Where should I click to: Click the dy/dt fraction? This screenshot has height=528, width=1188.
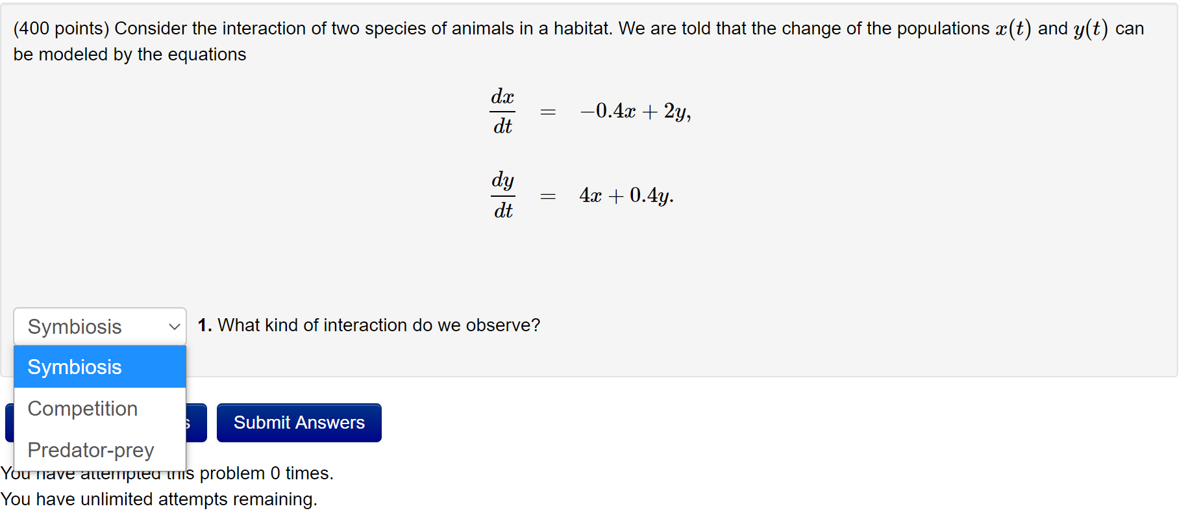[502, 195]
